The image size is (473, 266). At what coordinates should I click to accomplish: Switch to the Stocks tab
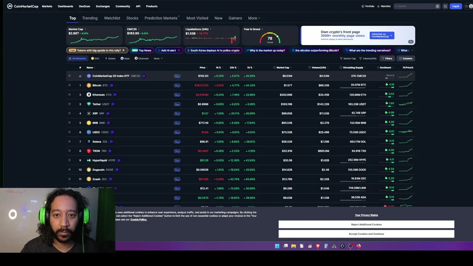pyautogui.click(x=132, y=18)
